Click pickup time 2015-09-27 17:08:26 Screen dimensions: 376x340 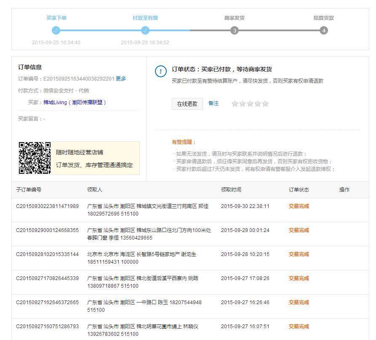pos(245,278)
